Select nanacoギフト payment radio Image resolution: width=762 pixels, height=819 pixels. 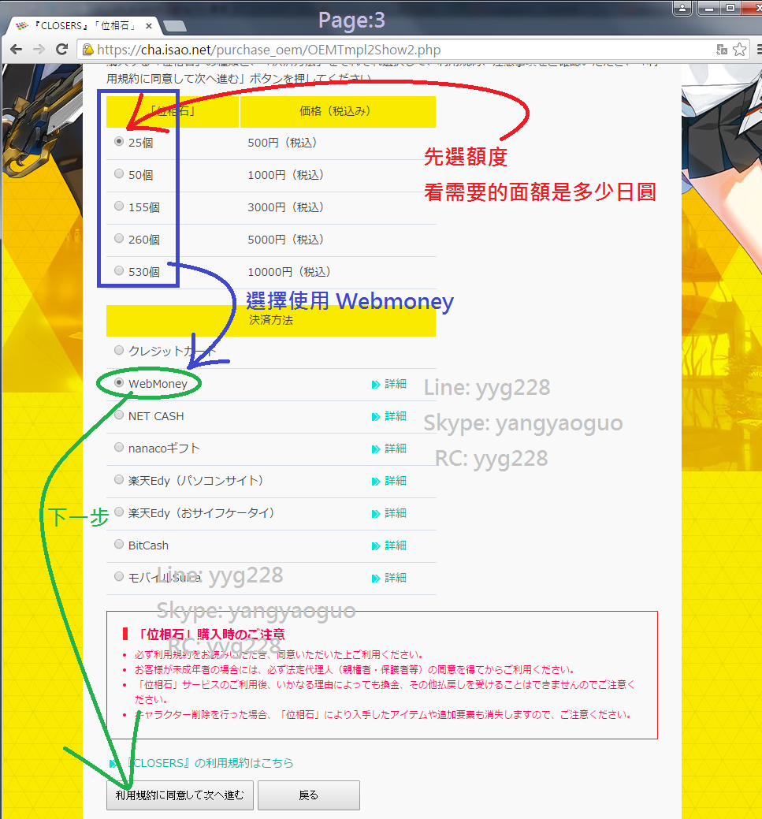(x=119, y=448)
